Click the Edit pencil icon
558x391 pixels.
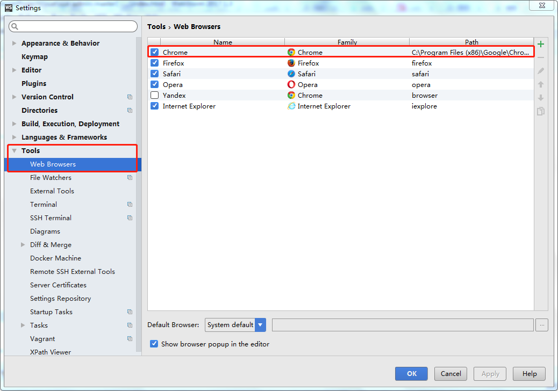pos(541,71)
